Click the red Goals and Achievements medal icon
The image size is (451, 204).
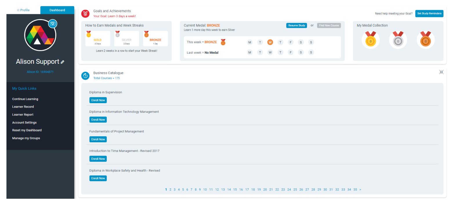[x=85, y=13]
